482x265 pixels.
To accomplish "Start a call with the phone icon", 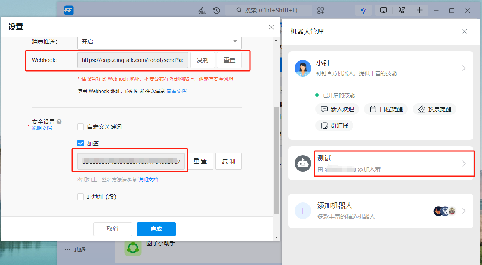I will 402,10.
